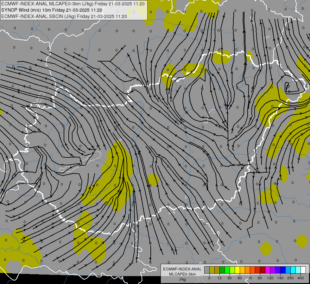This screenshot has width=310, height=284.
Task: Click the purple legend swatch after 120
Action: pos(273,270)
